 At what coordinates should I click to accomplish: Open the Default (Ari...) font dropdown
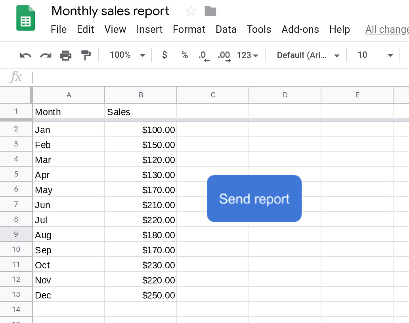pyautogui.click(x=308, y=55)
